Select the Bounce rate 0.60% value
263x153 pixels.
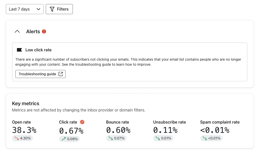pos(118,130)
